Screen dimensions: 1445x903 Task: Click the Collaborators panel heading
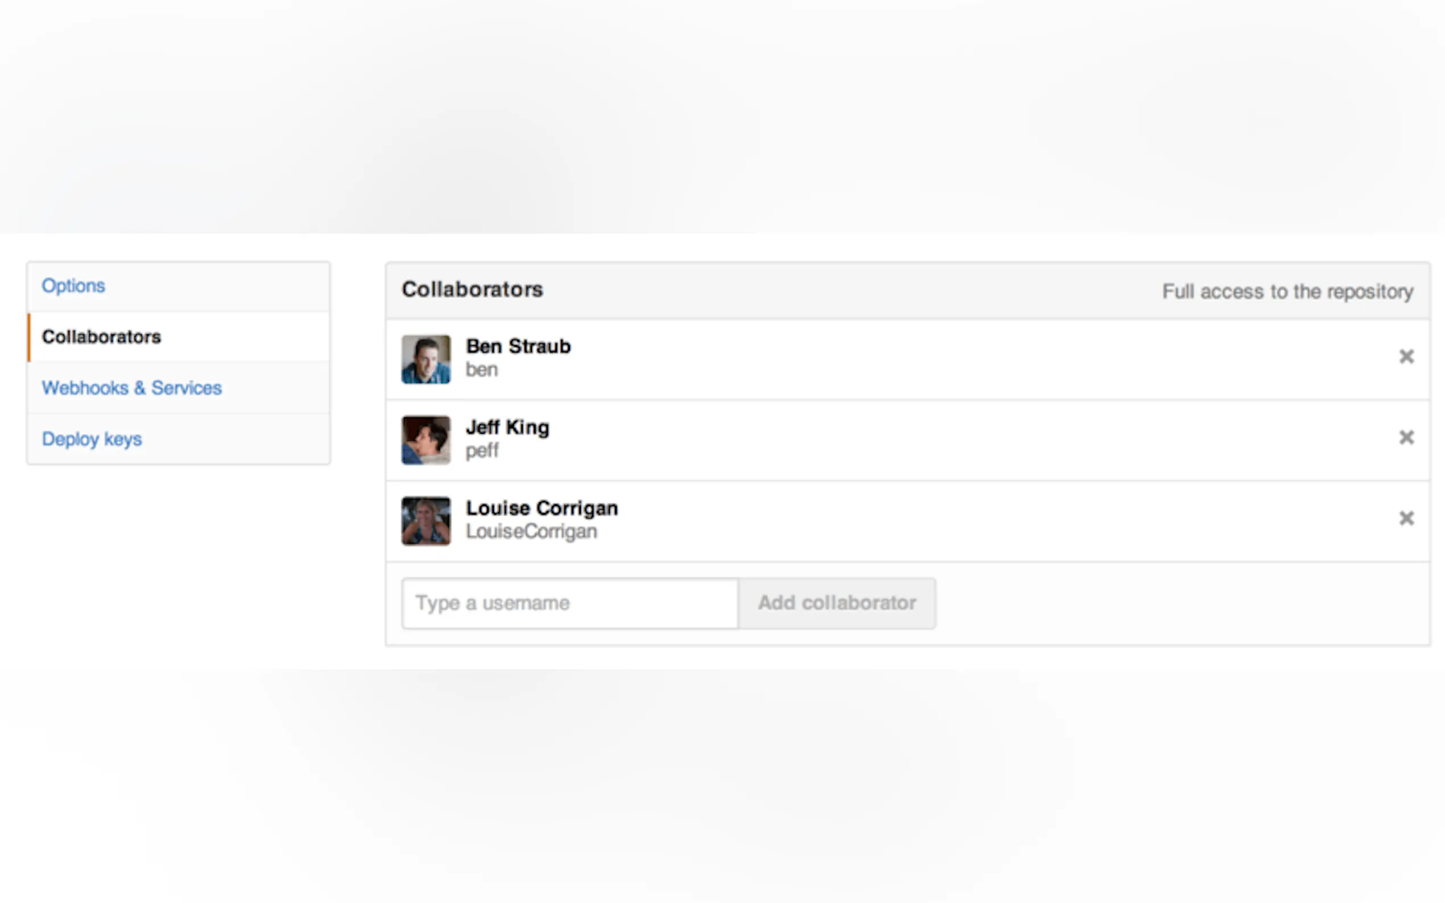tap(472, 289)
